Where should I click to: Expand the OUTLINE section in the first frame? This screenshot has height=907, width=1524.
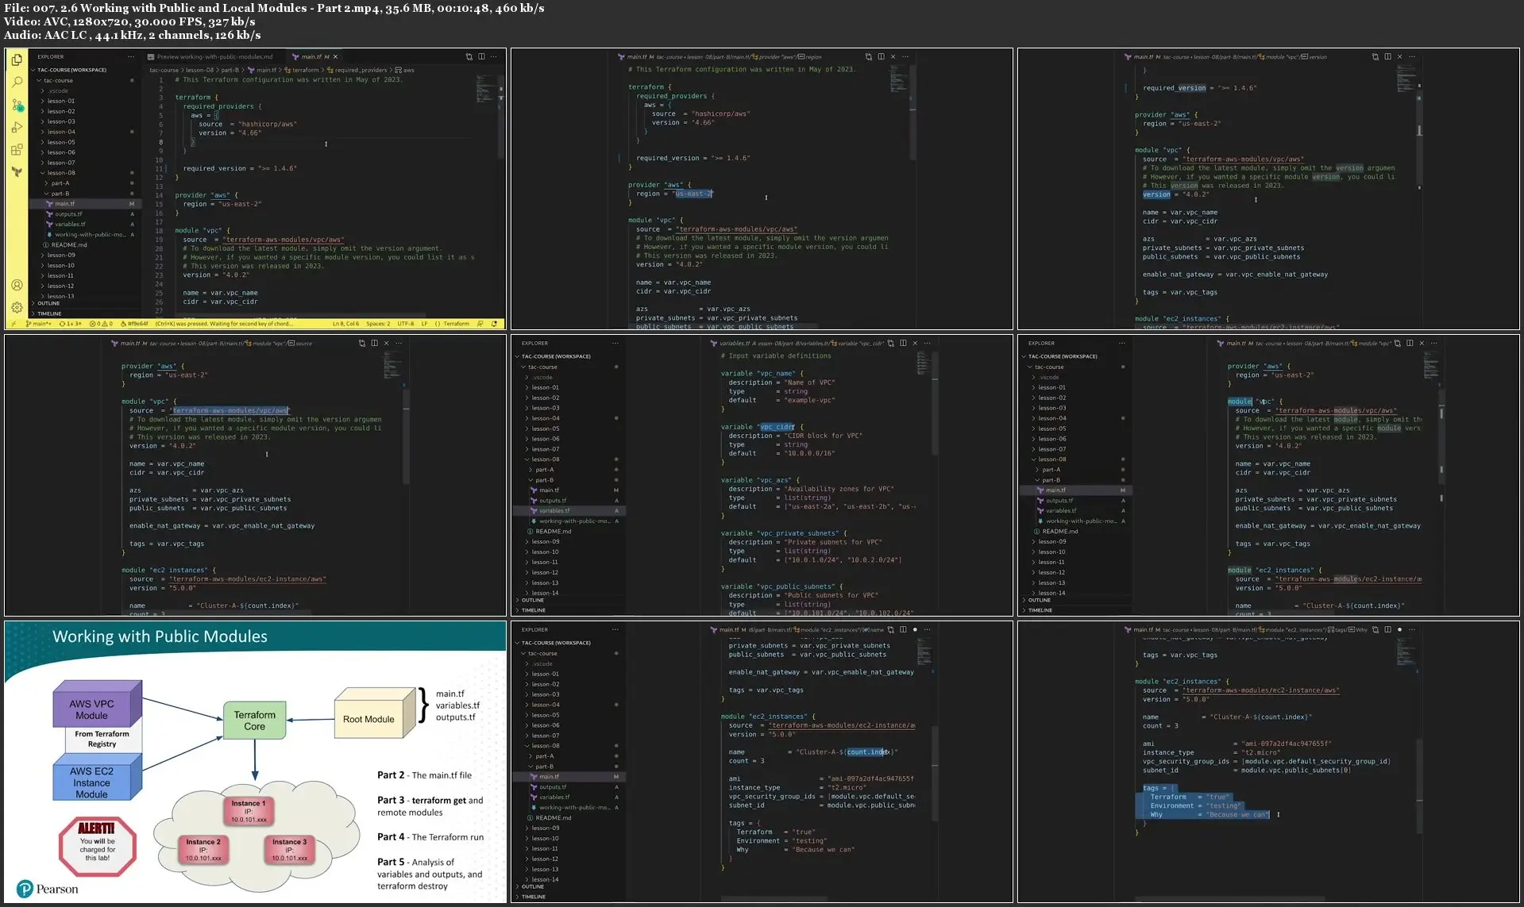tap(48, 303)
